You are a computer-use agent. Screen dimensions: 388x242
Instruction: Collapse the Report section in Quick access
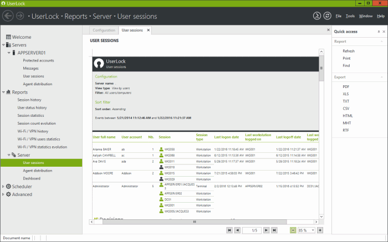pyautogui.click(x=382, y=42)
